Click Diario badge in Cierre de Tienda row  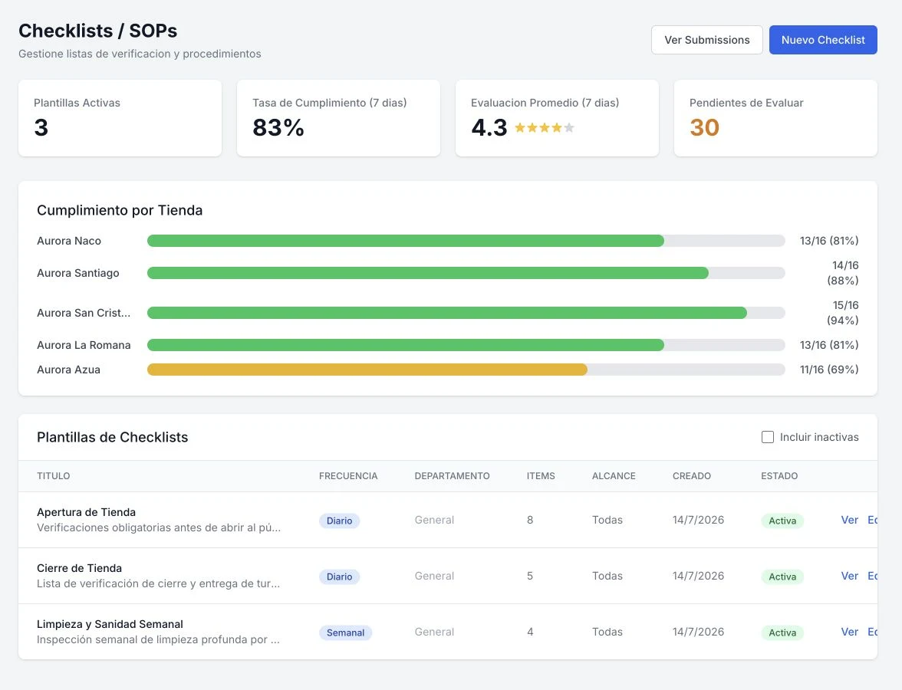pyautogui.click(x=339, y=577)
